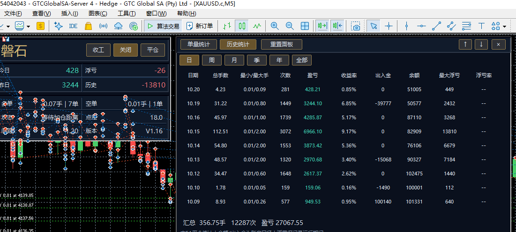Screen dimensions: 516x232
Task: Select the trendline drawing tool
Action: point(436,26)
